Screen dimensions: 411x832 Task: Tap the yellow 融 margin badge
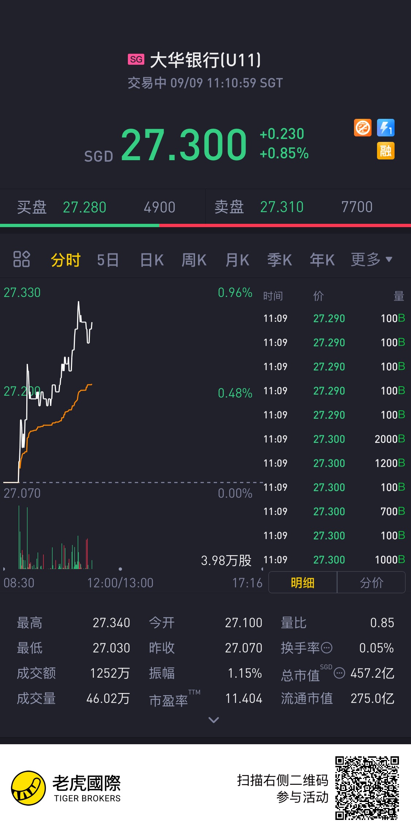(386, 151)
